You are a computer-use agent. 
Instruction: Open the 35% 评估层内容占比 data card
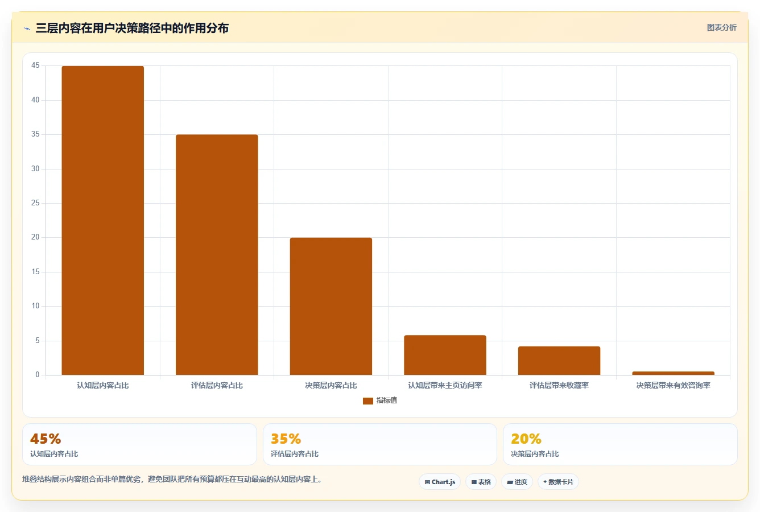click(x=379, y=444)
